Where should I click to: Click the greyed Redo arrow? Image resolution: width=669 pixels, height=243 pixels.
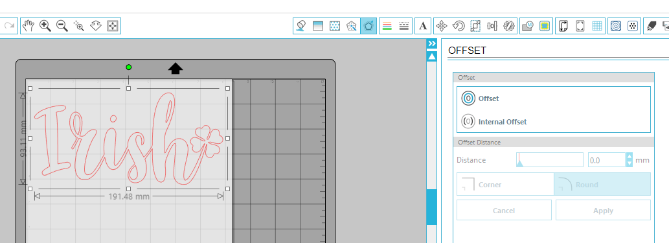[9, 26]
